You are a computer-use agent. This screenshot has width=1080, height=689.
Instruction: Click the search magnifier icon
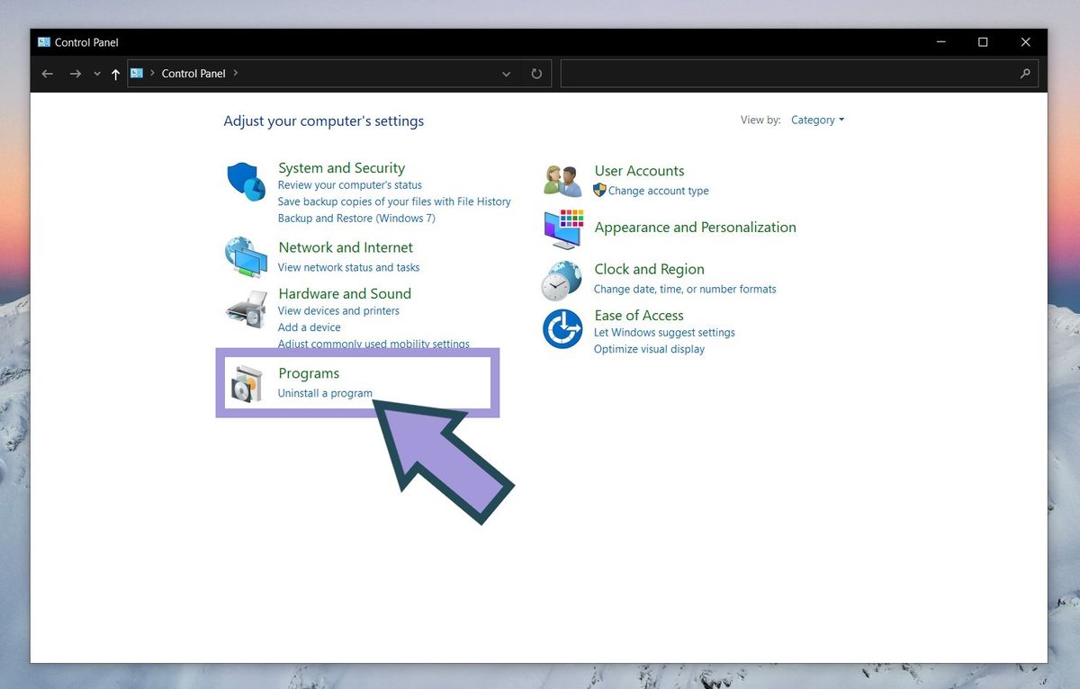click(1025, 74)
